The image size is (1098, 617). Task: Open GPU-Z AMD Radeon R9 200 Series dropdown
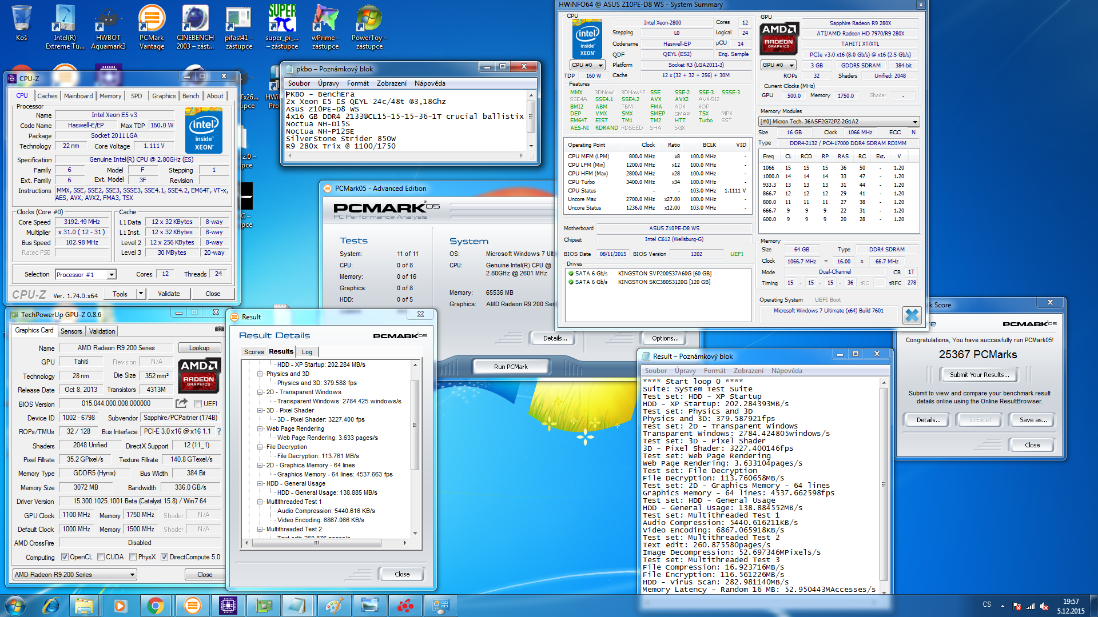(x=75, y=575)
